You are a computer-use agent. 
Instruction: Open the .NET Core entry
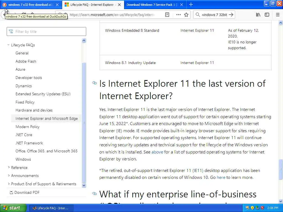coord(24,135)
